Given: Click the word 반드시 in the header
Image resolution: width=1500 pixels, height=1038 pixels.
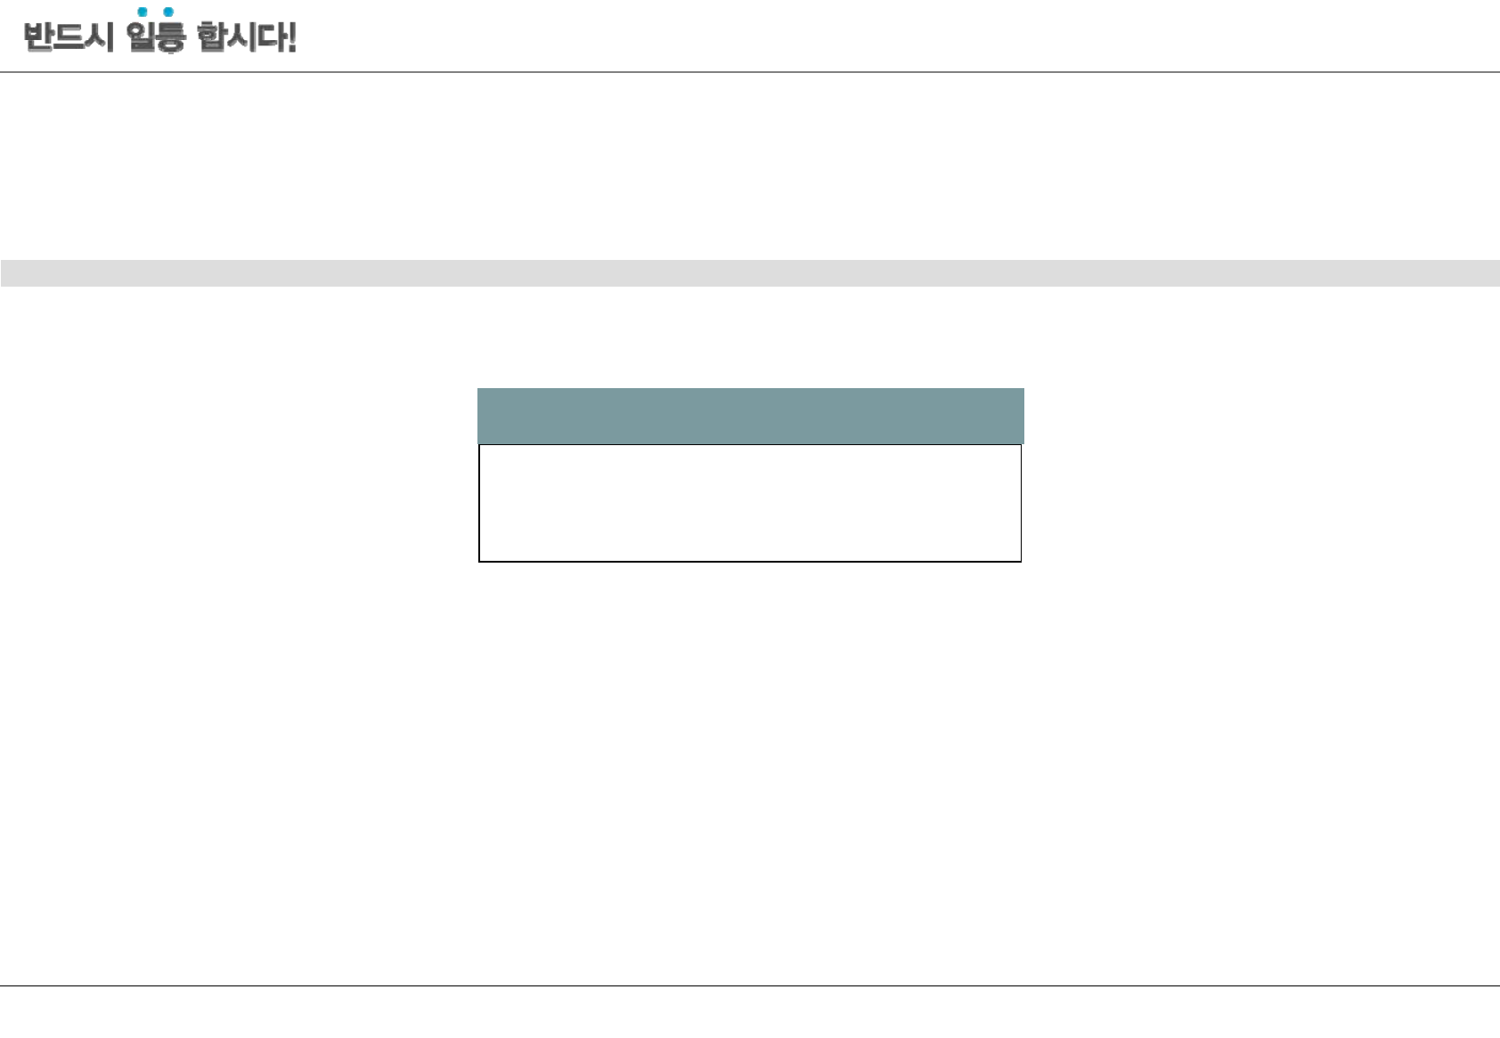Looking at the screenshot, I should 69,37.
